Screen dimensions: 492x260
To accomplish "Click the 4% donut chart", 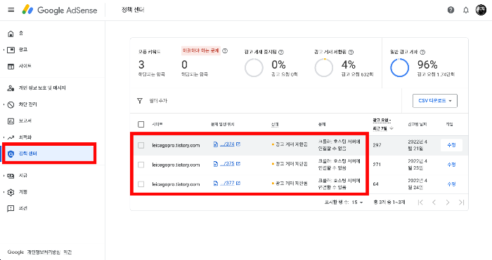I will click(324, 67).
